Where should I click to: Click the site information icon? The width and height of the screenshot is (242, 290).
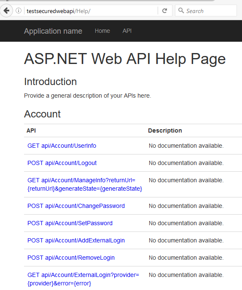(19, 11)
